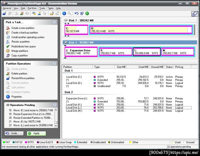Click the Merge partitions link
This screenshot has width=200, height=156.
20,51
